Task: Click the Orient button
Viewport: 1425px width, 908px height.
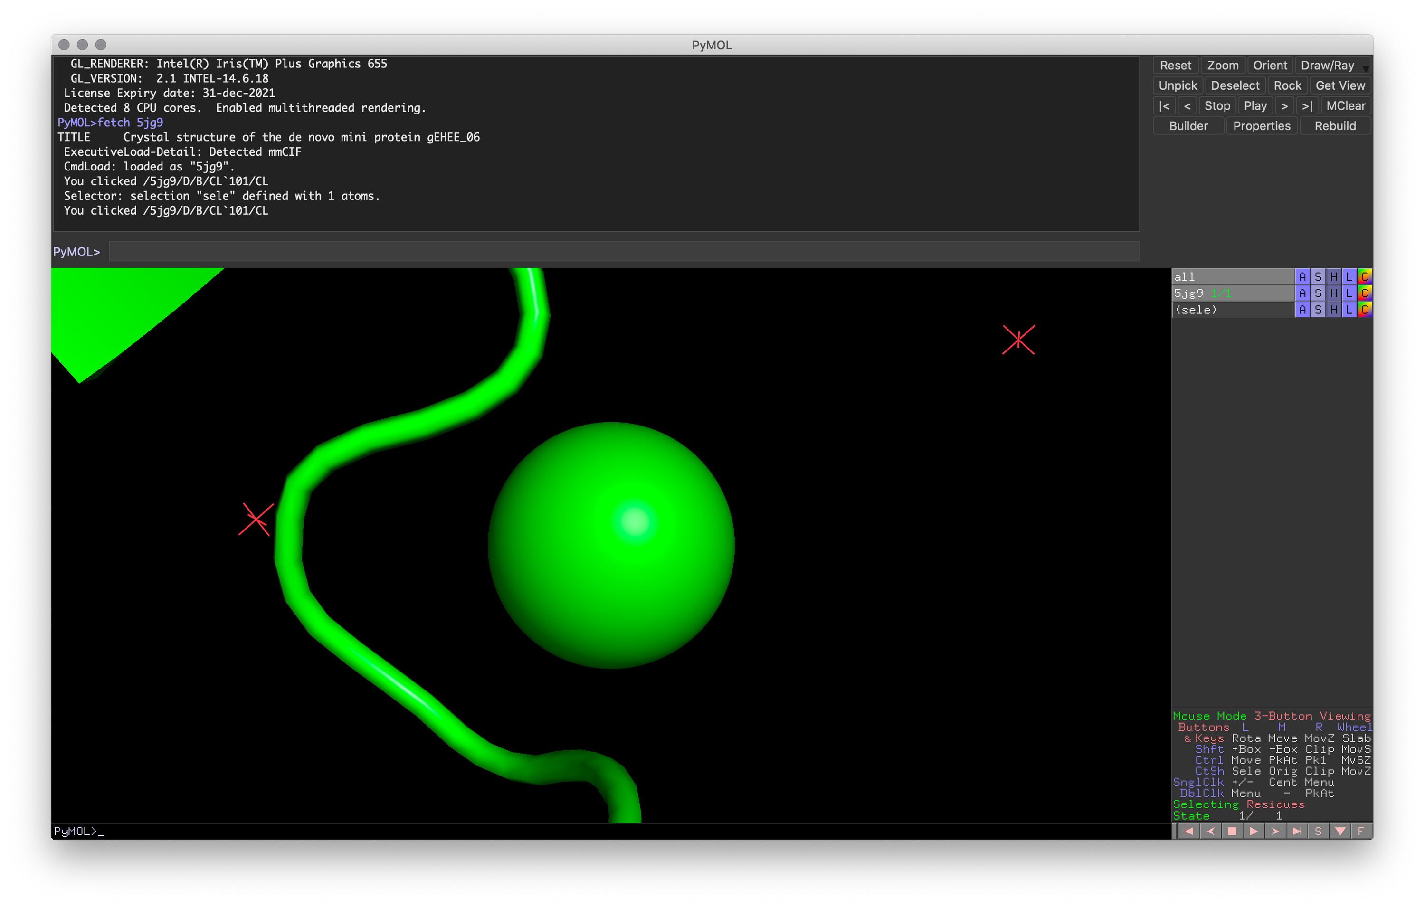Action: coord(1270,65)
